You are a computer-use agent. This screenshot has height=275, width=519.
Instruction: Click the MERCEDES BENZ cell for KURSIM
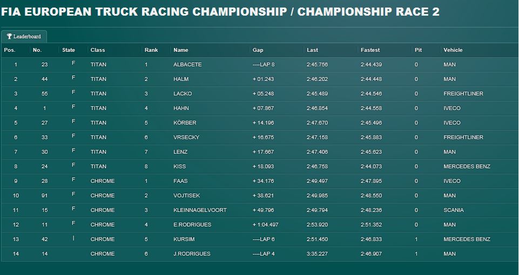(x=467, y=239)
